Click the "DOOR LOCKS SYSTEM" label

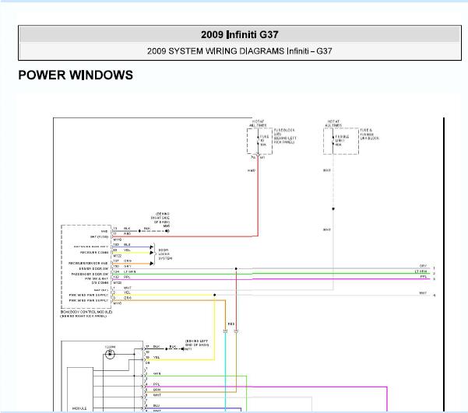[165, 254]
